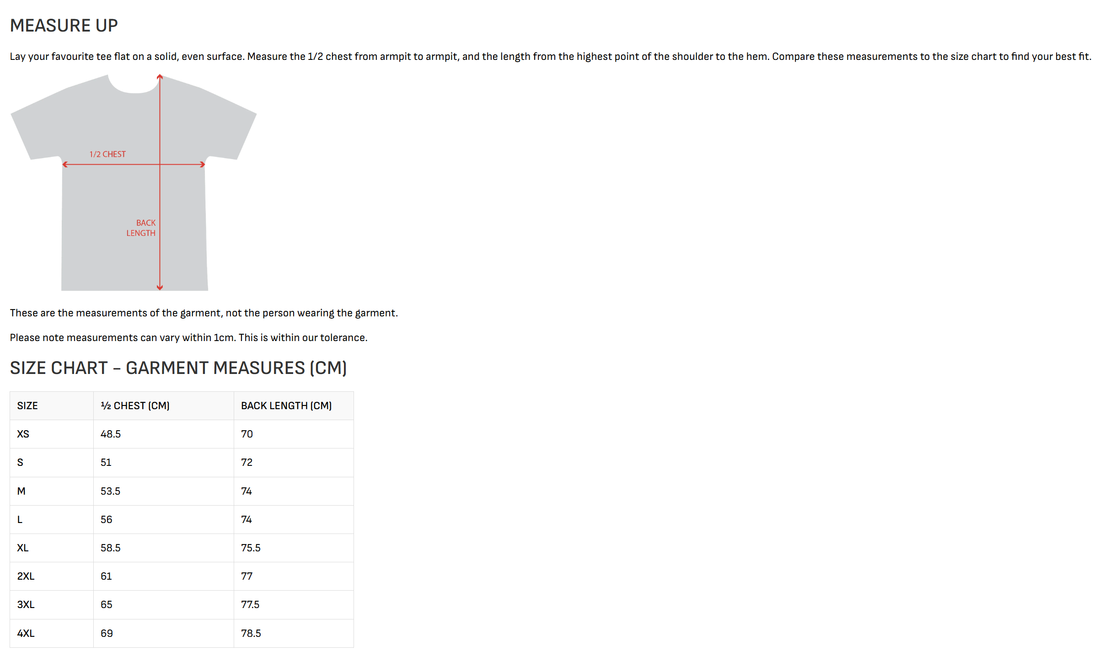Click the XS size row label
The image size is (1110, 667).
(23, 434)
